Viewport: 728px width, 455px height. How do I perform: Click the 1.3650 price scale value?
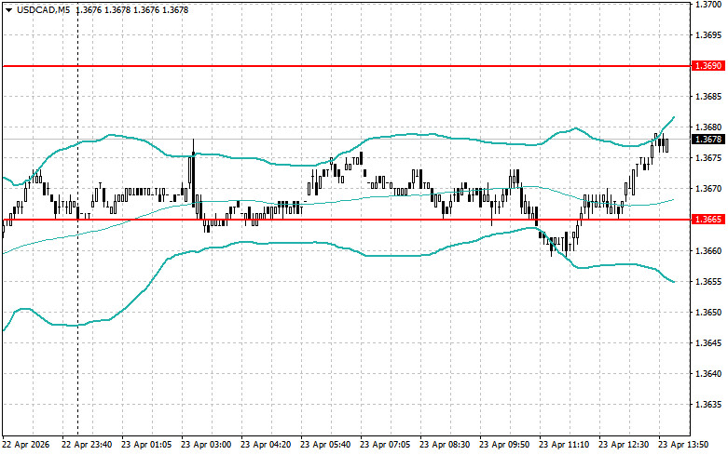(x=708, y=313)
